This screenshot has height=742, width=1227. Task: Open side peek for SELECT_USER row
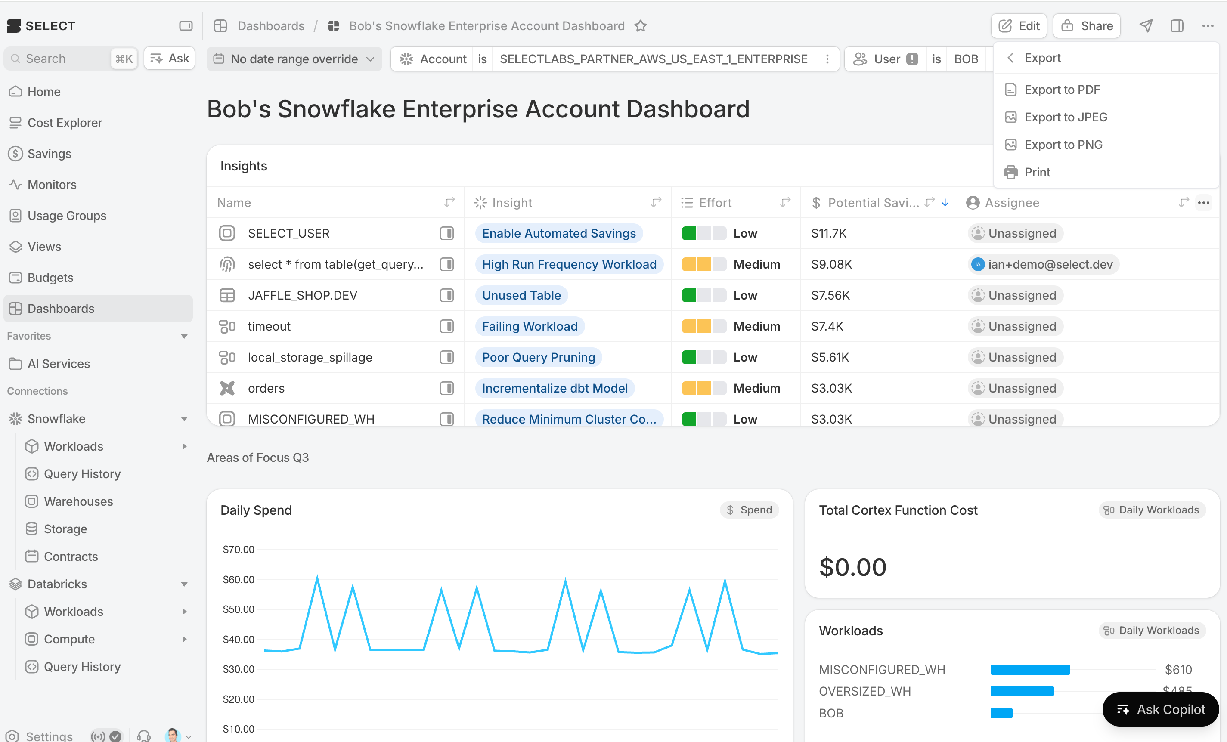tap(447, 233)
